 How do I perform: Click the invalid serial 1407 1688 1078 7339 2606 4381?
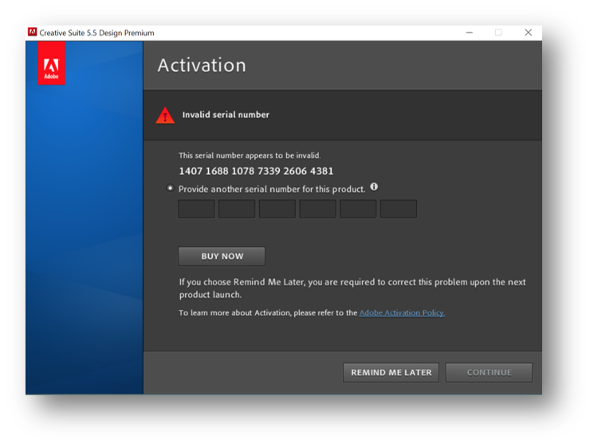coord(256,171)
